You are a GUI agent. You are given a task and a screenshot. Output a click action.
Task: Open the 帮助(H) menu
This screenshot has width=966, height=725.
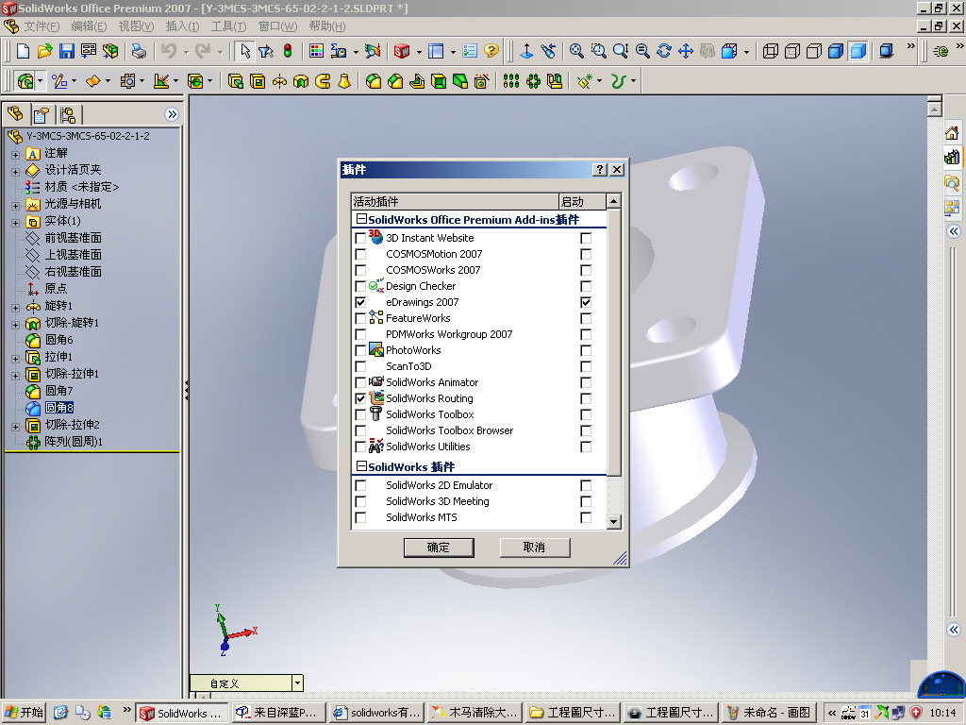point(327,26)
